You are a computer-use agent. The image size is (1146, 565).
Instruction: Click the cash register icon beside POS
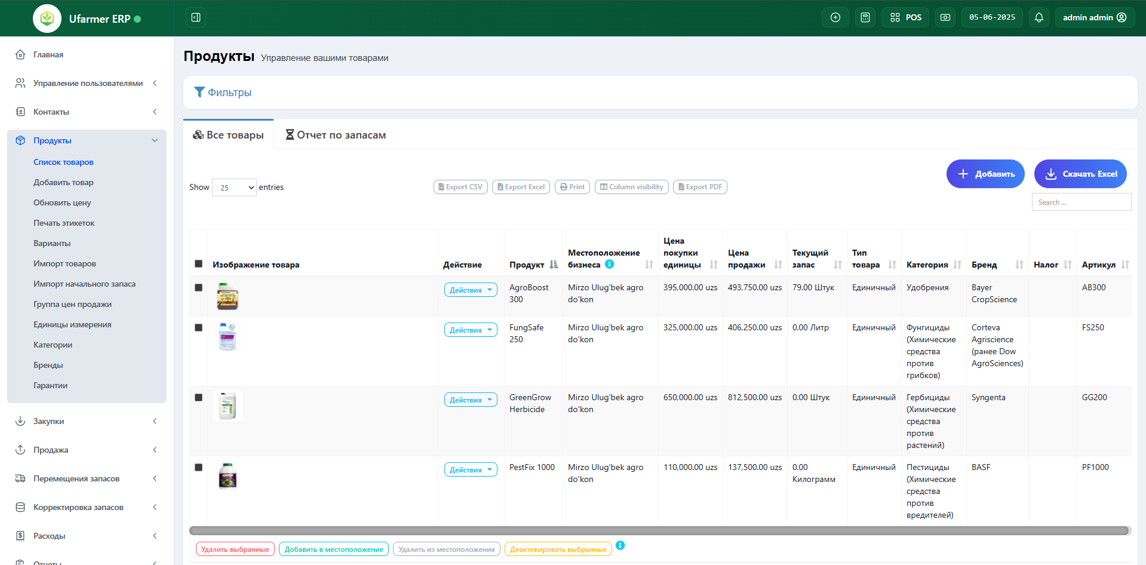click(x=945, y=17)
